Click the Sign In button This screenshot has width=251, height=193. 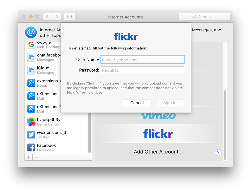click(x=170, y=103)
